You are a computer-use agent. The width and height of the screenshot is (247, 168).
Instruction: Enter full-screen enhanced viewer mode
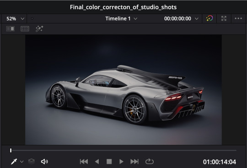coord(224,19)
